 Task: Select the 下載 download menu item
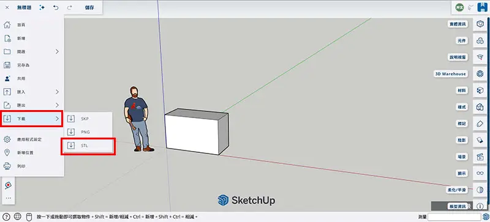pyautogui.click(x=32, y=119)
